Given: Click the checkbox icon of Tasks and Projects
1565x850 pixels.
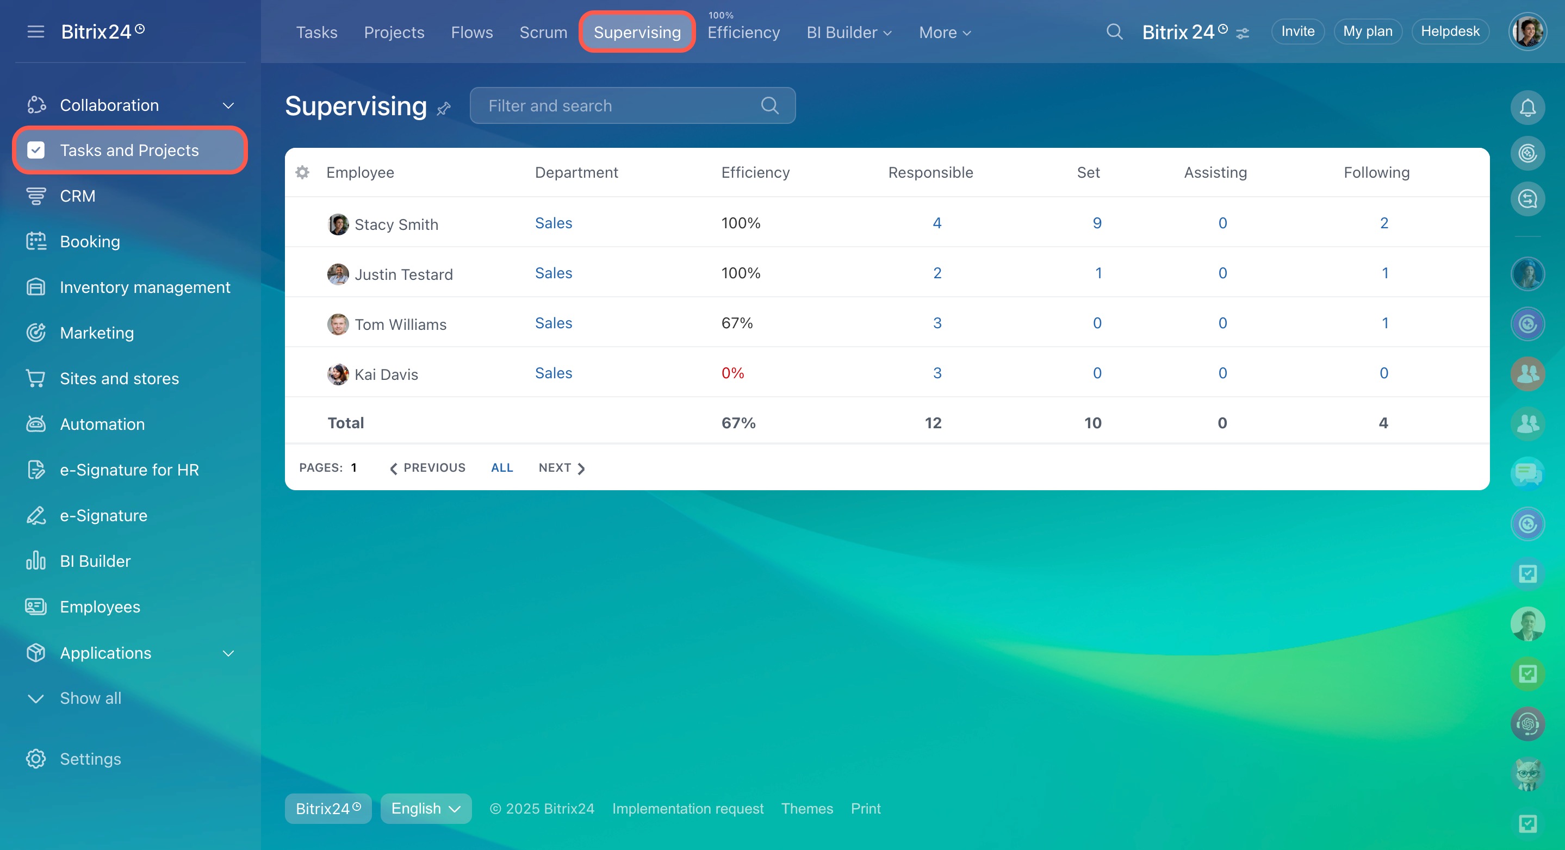Looking at the screenshot, I should click(x=36, y=150).
